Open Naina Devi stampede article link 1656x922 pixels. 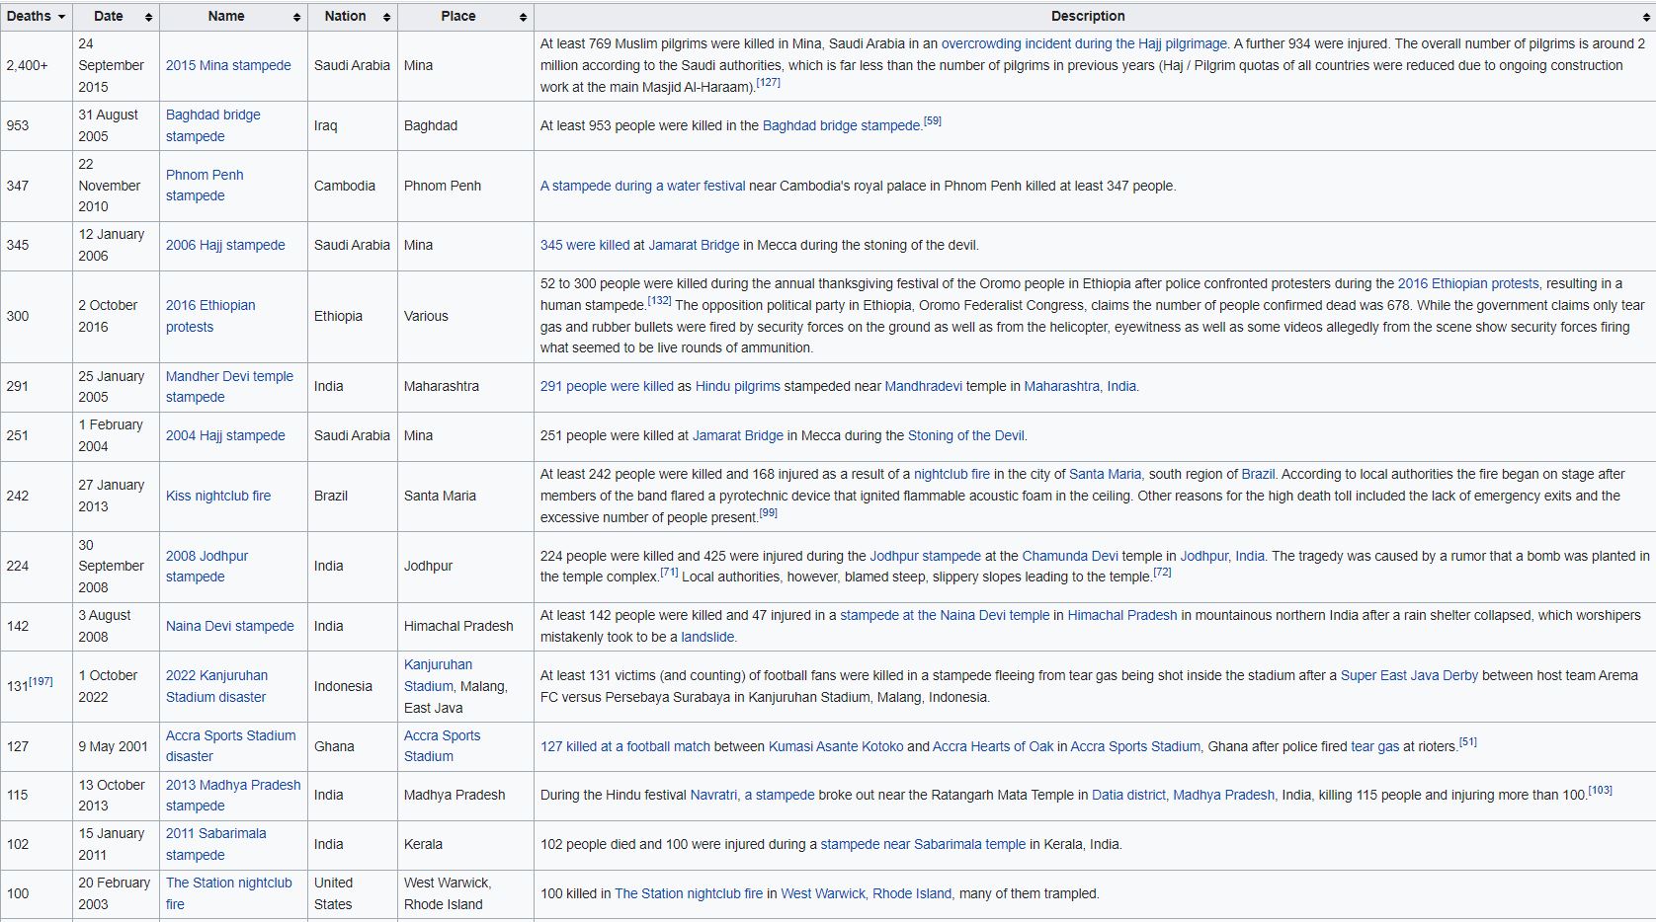[x=229, y=626]
